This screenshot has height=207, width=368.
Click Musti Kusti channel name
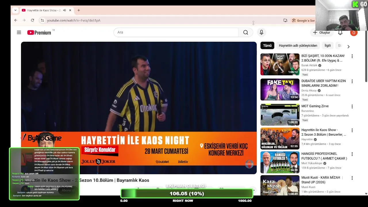[308, 187]
